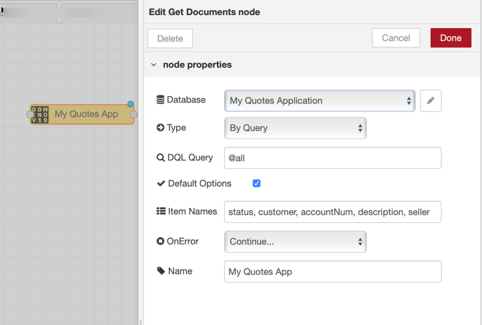Screen dimensions: 482x325
Task: Click the magnifier icon next to DQL Query
Action: pos(160,157)
